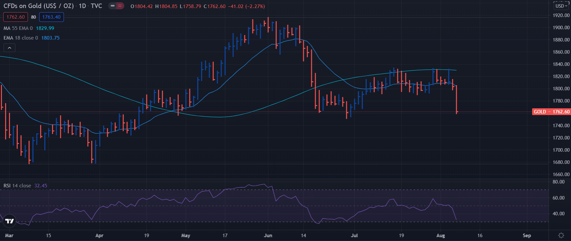Collapse the indicator legend chevron
The image size is (571, 241).
[x=9, y=48]
